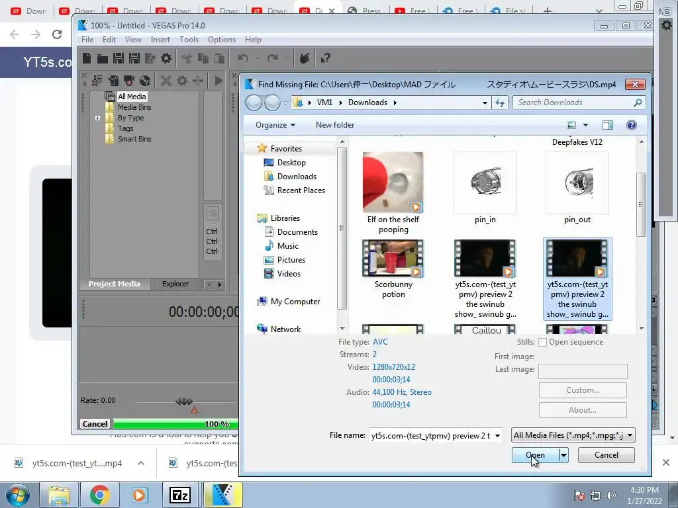This screenshot has height=508, width=678.
Task: Open the Organize dropdown menu
Action: pyautogui.click(x=275, y=125)
